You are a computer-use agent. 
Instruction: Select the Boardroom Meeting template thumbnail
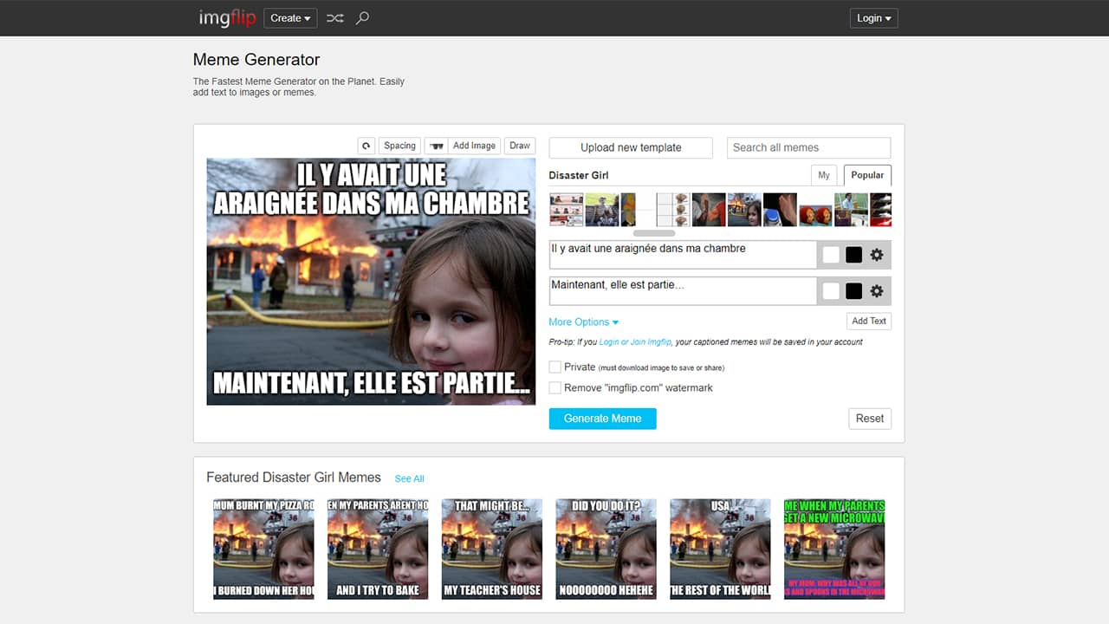[x=567, y=210]
